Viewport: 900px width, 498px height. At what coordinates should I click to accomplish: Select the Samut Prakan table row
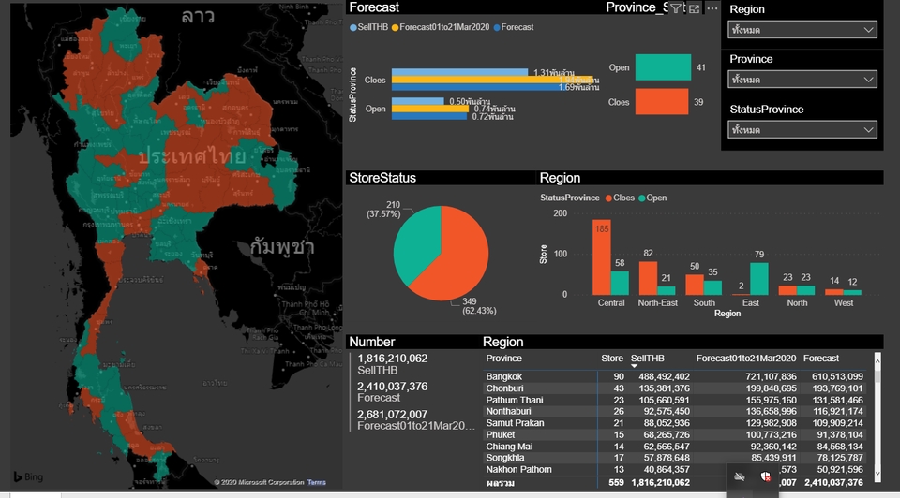point(674,423)
